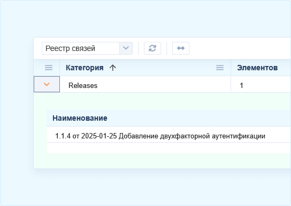The image size is (291, 206).
Task: Sort by the Категория column header
Action: (85, 68)
